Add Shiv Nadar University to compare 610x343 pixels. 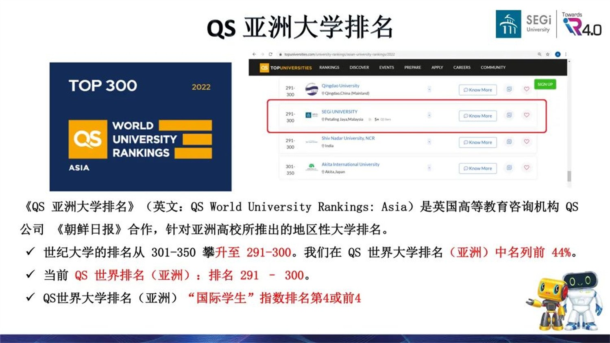pyautogui.click(x=509, y=141)
